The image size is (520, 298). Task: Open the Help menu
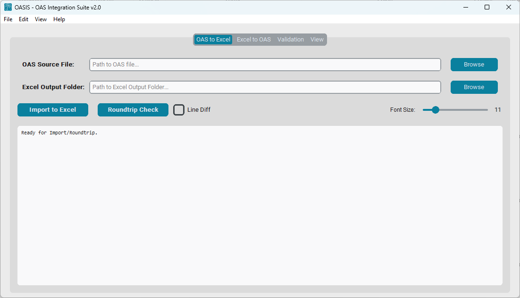59,19
